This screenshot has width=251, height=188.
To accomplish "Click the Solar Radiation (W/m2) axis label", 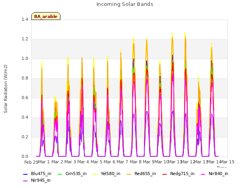I will [5, 89].
